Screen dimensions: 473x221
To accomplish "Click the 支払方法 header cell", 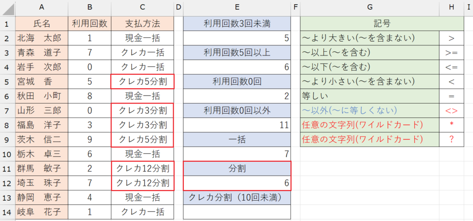I will [x=142, y=23].
